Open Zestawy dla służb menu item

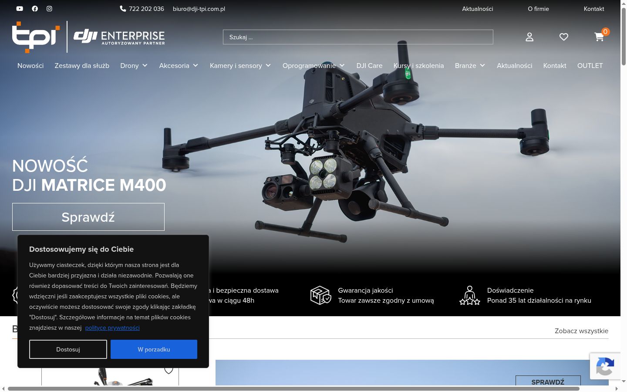pos(82,66)
